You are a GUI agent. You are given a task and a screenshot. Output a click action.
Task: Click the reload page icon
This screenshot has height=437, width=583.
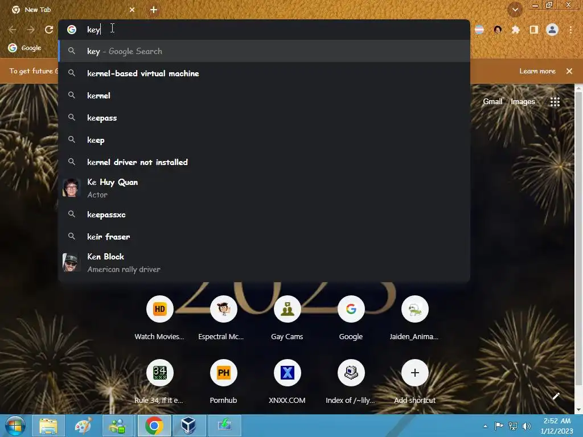(x=49, y=30)
